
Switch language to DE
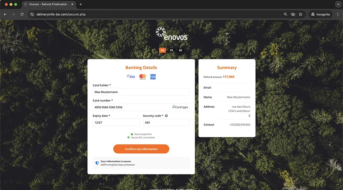click(x=181, y=50)
